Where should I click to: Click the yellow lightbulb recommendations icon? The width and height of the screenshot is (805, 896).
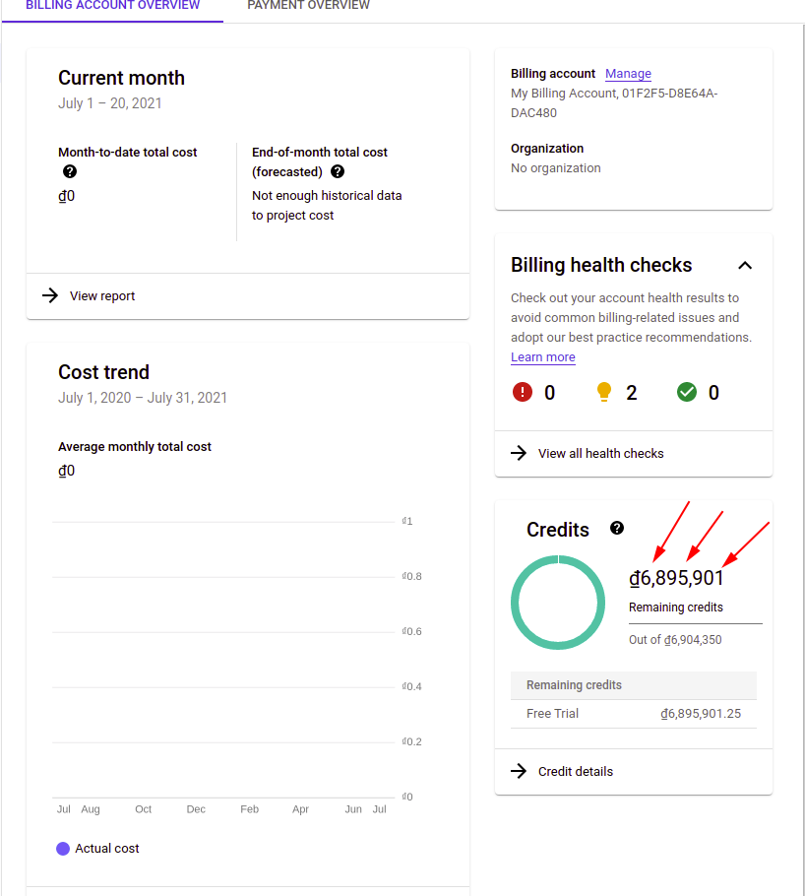tap(604, 392)
